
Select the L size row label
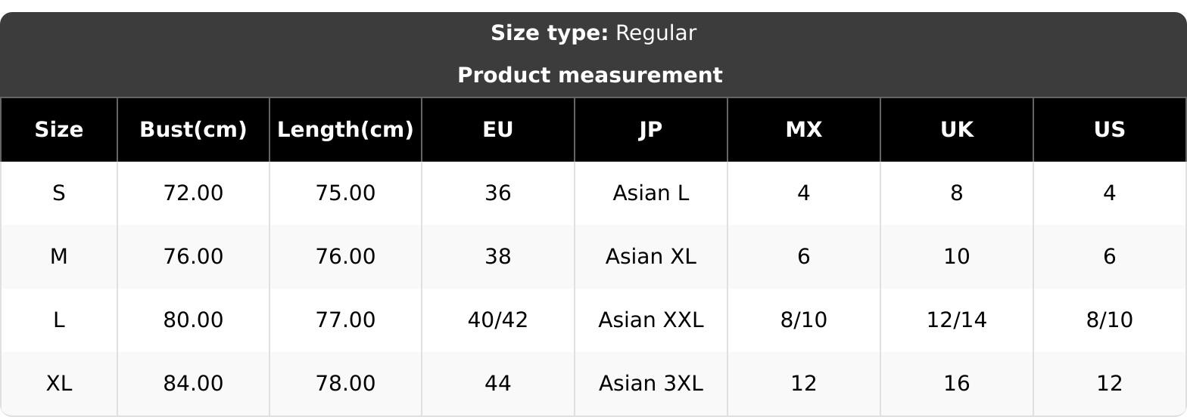click(59, 320)
